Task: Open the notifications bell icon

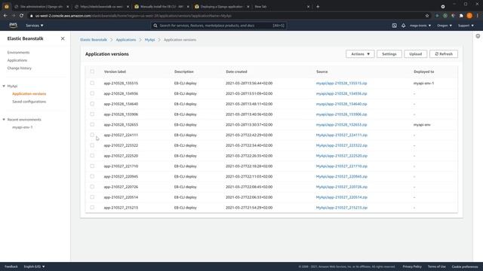Action: pyautogui.click(x=403, y=26)
